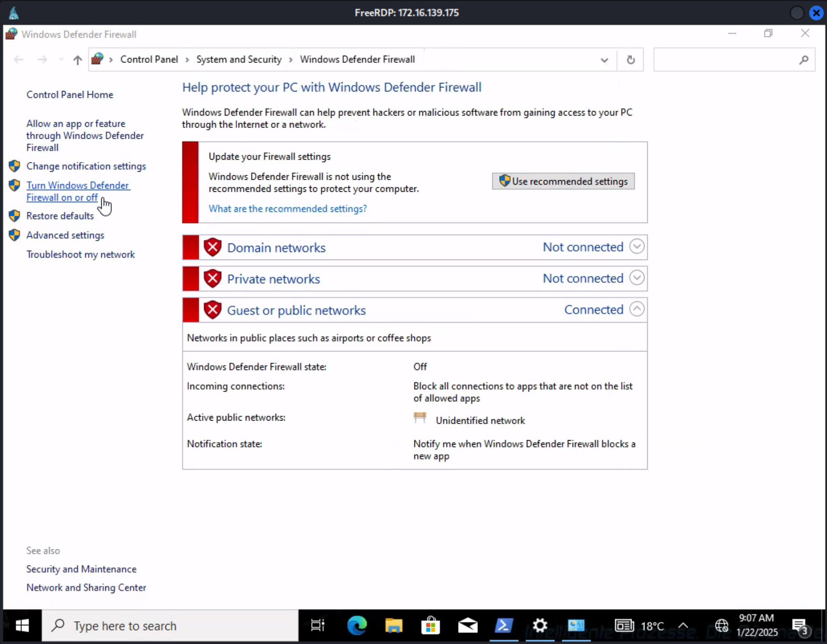Collapse Guest or public networks chevron
This screenshot has width=827, height=644.
pos(637,309)
